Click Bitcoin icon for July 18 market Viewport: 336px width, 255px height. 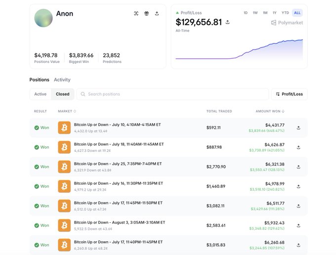[64, 147]
